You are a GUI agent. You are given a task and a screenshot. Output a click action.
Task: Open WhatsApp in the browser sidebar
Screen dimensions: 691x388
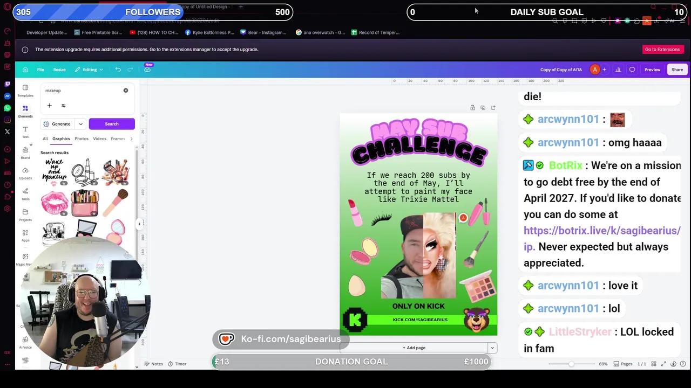point(7,108)
